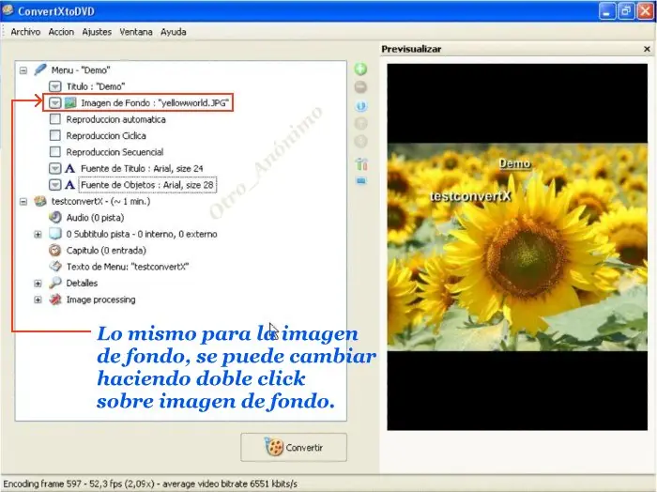This screenshot has height=492, width=657.
Task: Check the Reproduccion Secuencial option
Action: [55, 152]
